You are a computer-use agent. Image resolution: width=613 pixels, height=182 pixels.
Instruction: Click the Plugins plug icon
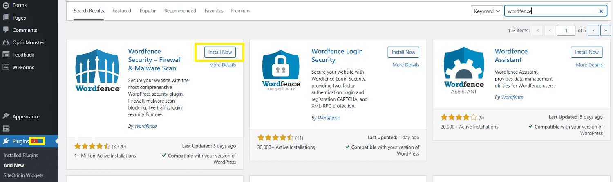pos(6,141)
